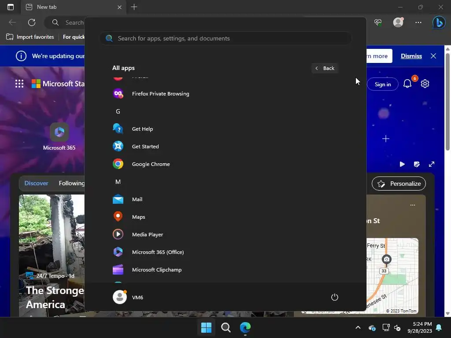Switch to the Discover tab
The image size is (451, 338).
coord(36,183)
